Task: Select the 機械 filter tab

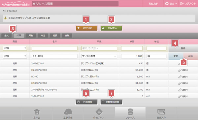Action: click(67, 36)
